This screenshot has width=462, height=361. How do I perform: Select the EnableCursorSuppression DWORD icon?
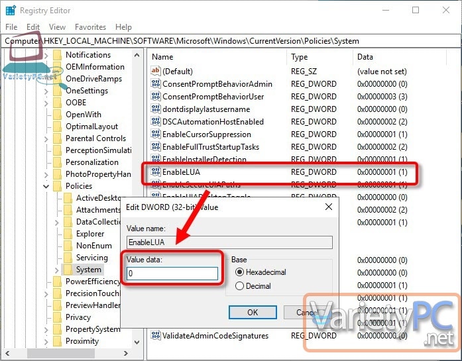(156, 134)
